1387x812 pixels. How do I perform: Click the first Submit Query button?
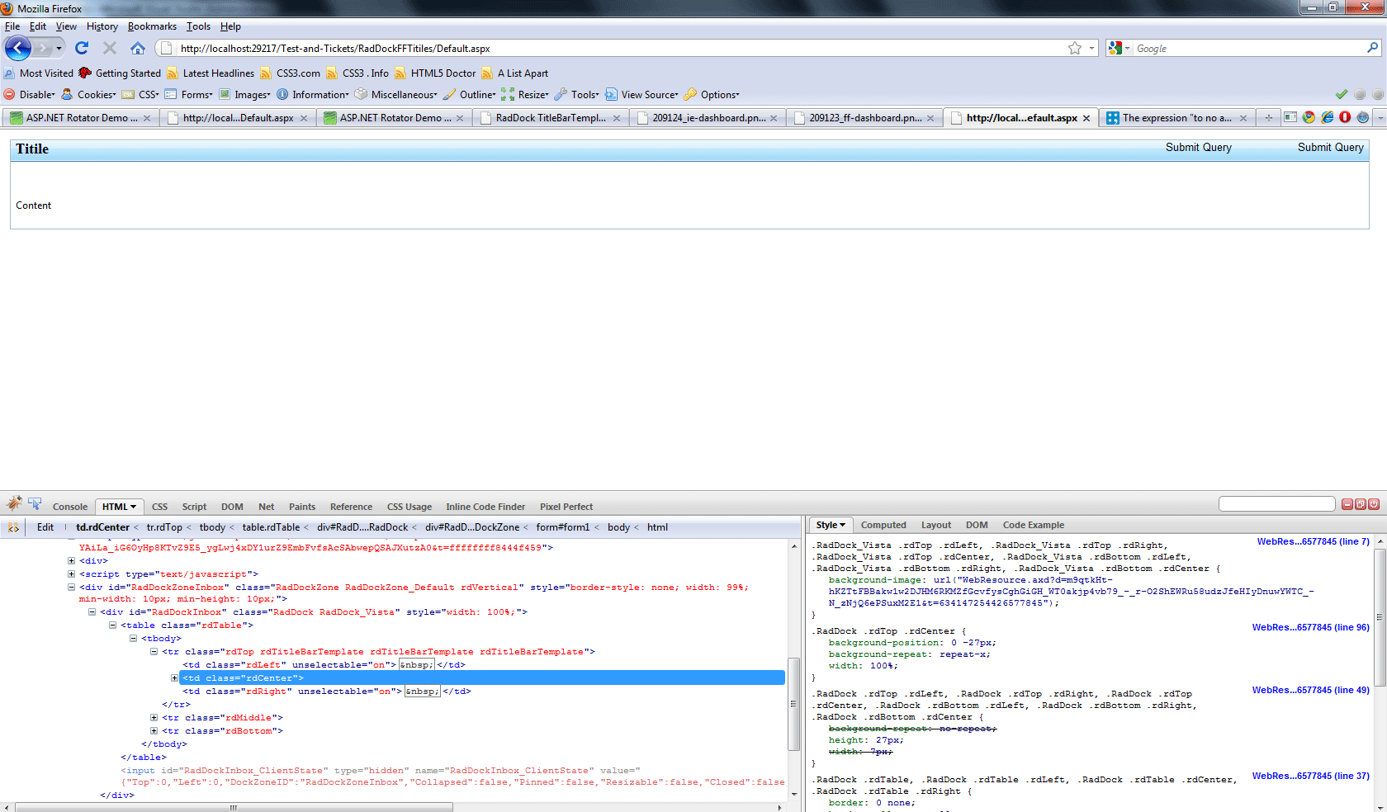coord(1198,148)
